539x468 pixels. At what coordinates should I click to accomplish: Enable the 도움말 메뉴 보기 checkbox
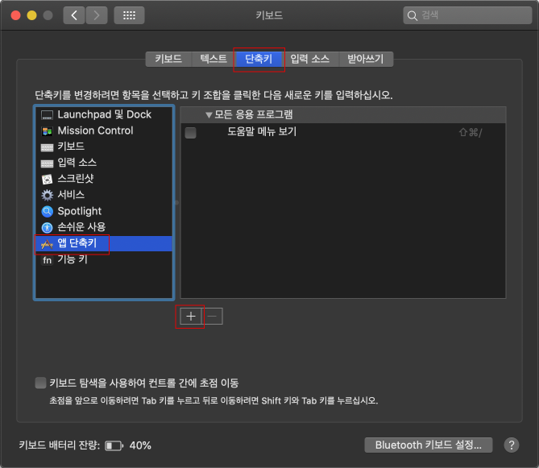pyautogui.click(x=190, y=133)
